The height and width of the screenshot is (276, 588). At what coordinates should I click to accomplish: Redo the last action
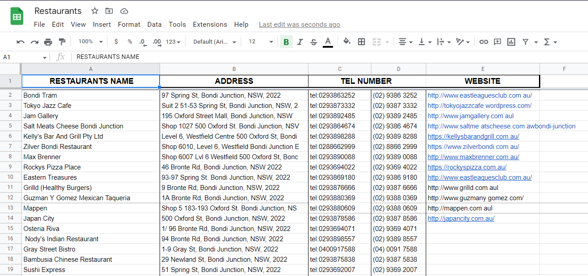pos(34,42)
